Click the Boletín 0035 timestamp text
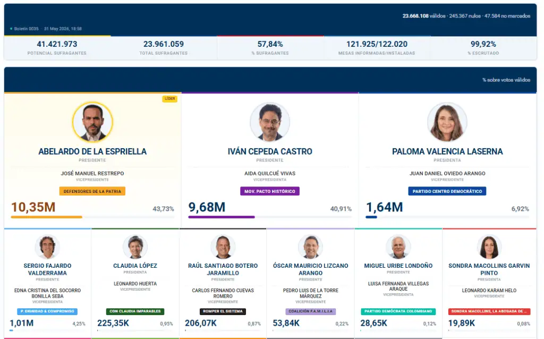The image size is (544, 339). (x=48, y=29)
